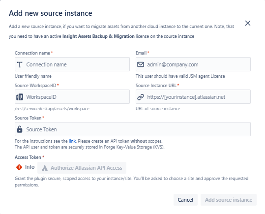265x214 pixels.
Task: Focus the Source Instance URL field
Action: coord(193,97)
